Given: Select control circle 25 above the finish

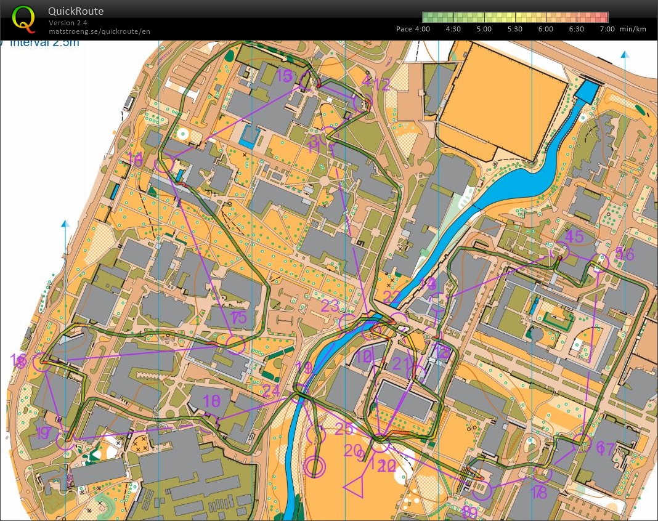Looking at the screenshot, I should 315,435.
